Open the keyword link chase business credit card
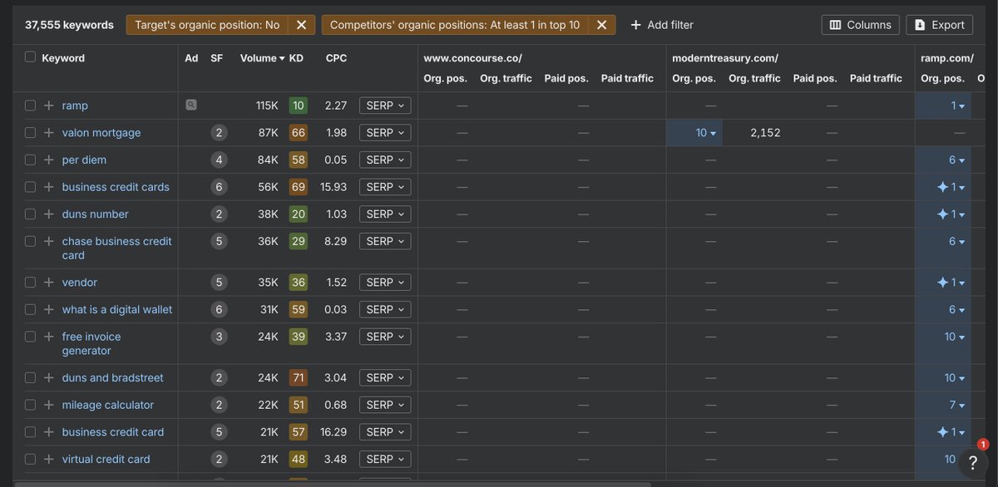 click(x=117, y=248)
